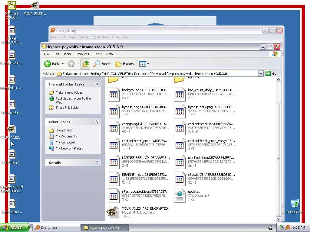Select the sites_updated.json file icon
This screenshot has width=310, height=232.
point(114,196)
